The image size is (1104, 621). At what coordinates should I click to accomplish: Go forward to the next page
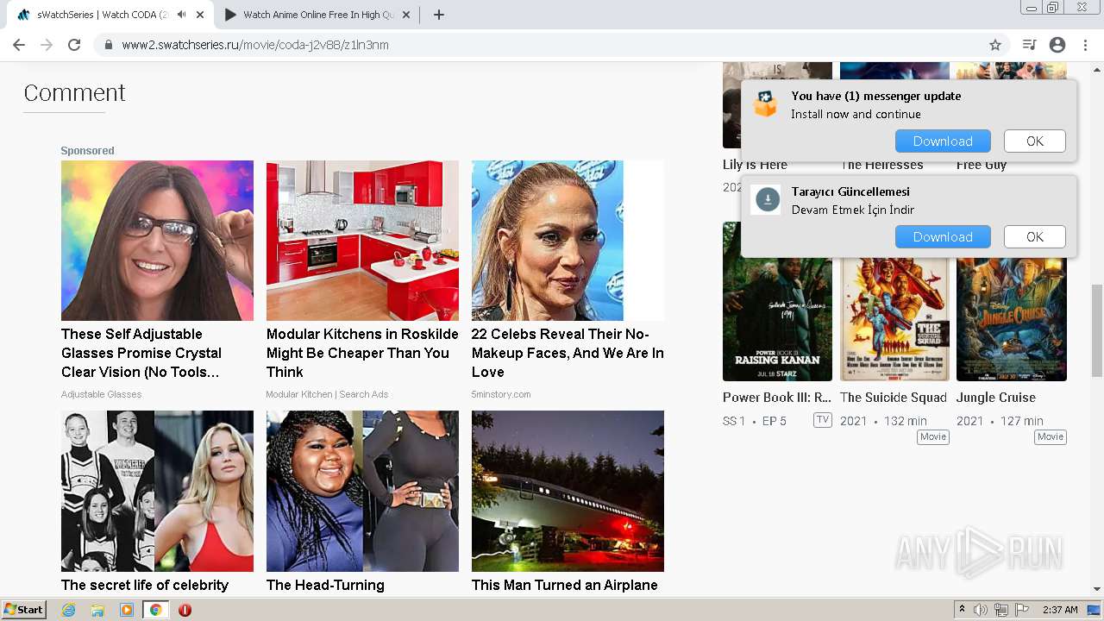47,45
